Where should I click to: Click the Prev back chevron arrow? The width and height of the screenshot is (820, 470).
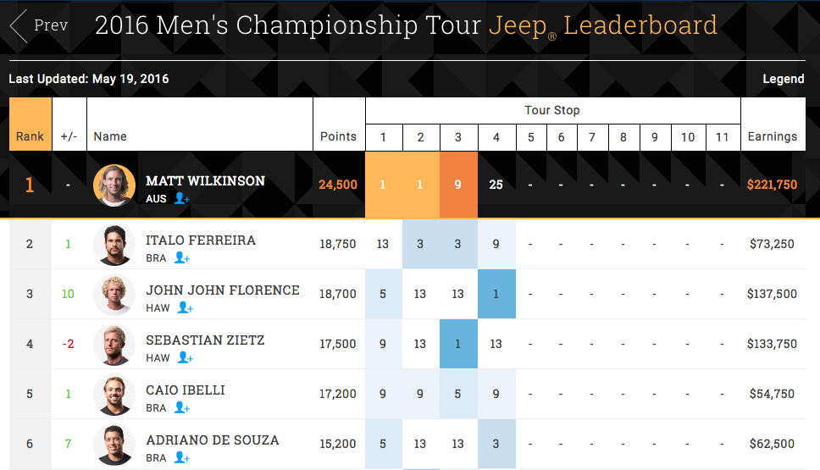(19, 26)
